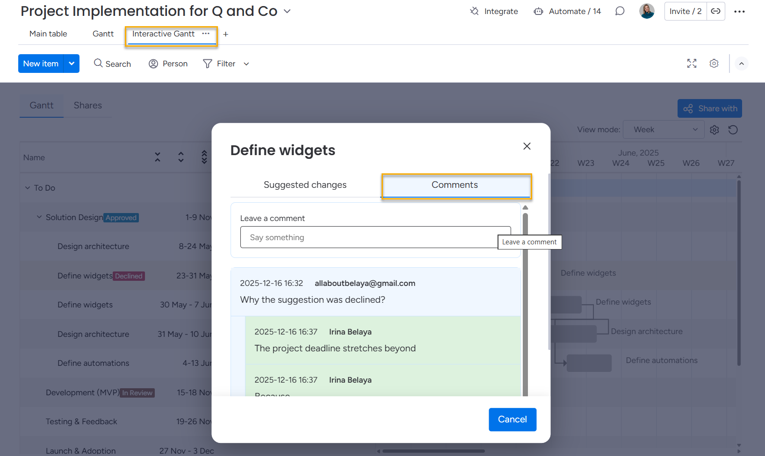The image size is (765, 456).
Task: Switch to the Main table view tab
Action: [x=48, y=34]
